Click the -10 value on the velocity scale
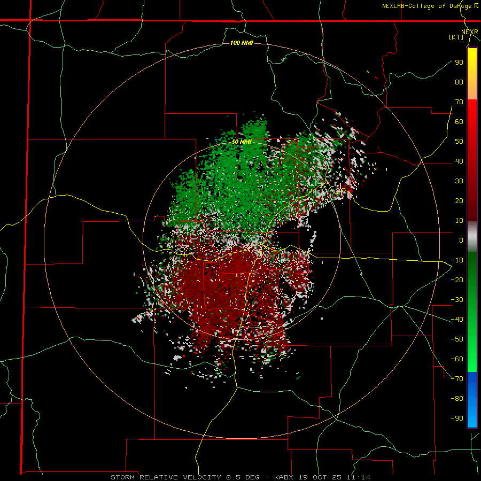Viewport: 481px width, 481px height. click(457, 260)
